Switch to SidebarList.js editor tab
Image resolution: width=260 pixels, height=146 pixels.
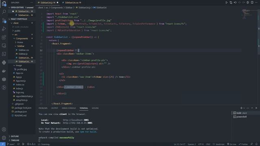point(48,2)
